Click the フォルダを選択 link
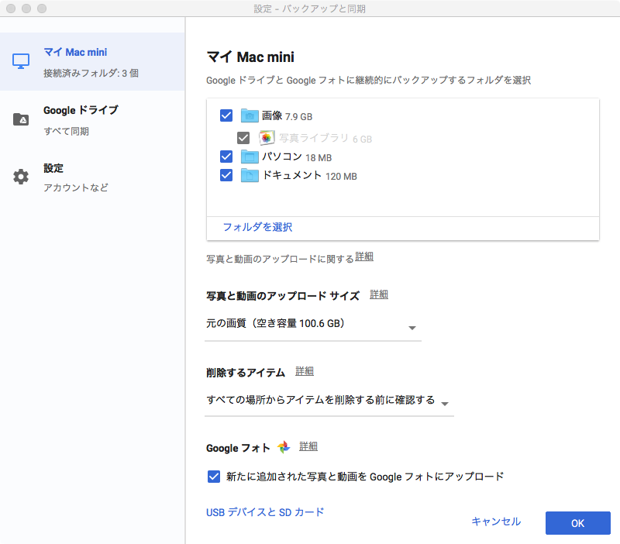The height and width of the screenshot is (544, 620). click(257, 227)
